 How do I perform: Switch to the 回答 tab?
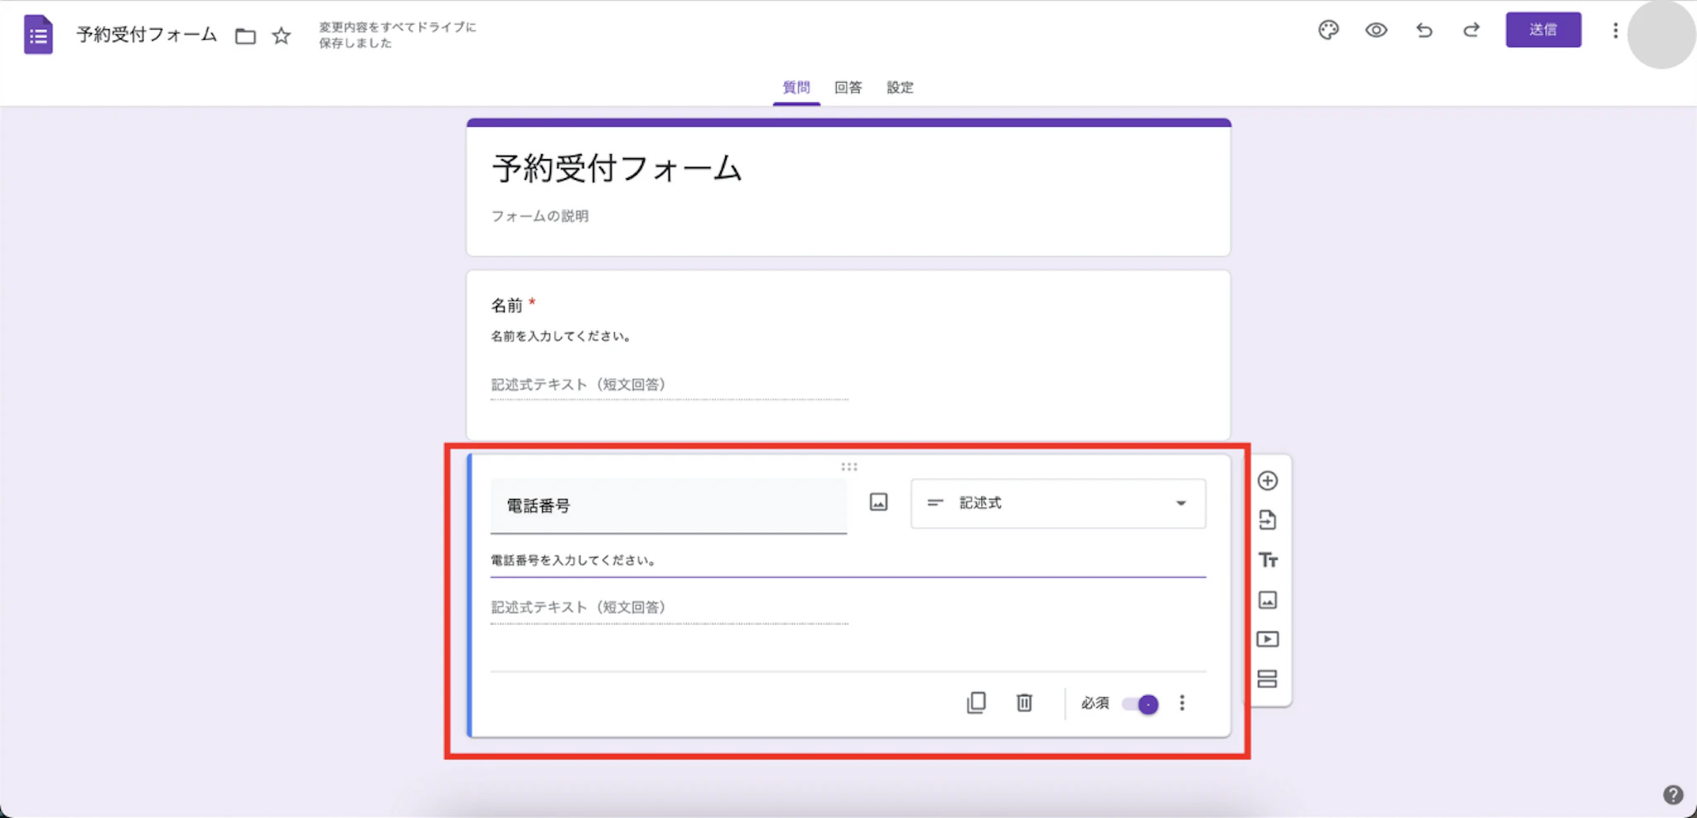848,87
